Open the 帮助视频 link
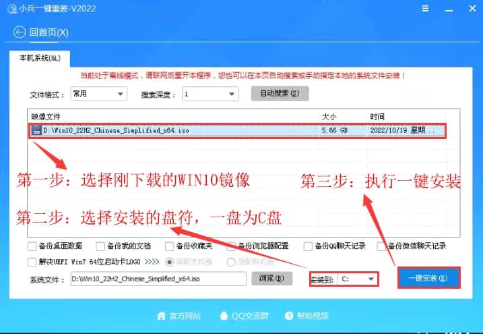This screenshot has width=483, height=334. coord(313,316)
